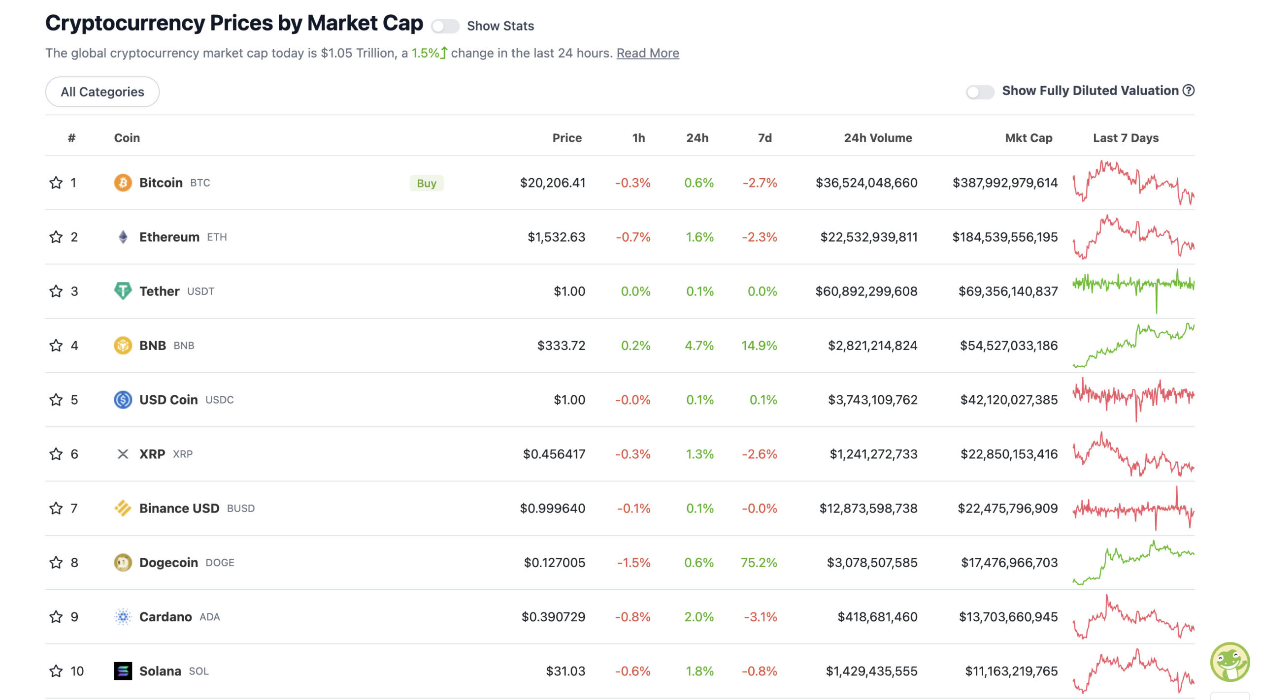Enable Show Fully Diluted Valuation switch
The height and width of the screenshot is (700, 1261).
(x=980, y=92)
